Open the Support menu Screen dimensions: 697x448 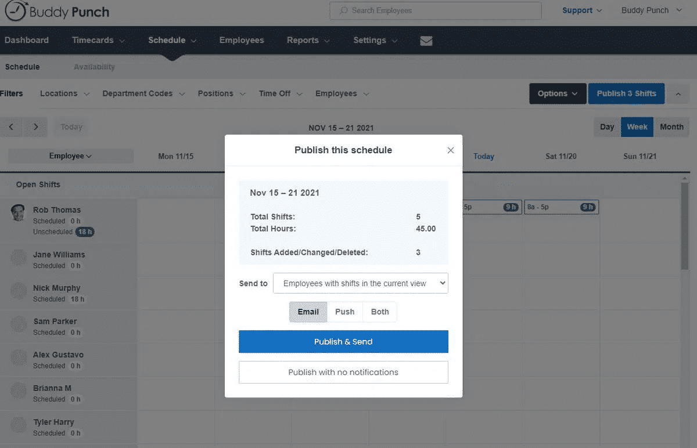582,10
